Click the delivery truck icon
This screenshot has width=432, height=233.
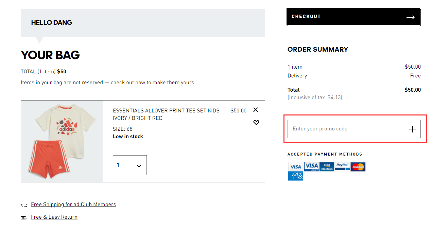(x=24, y=205)
